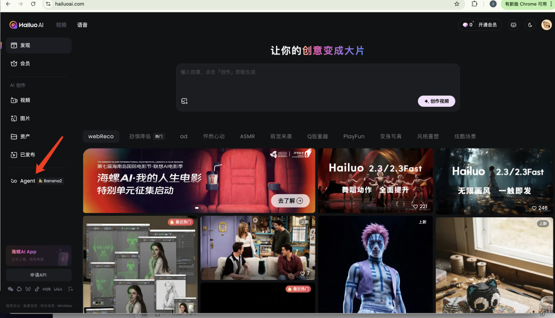Open the Chrome extensions puzzle icon
The height and width of the screenshot is (318, 555).
click(x=474, y=4)
